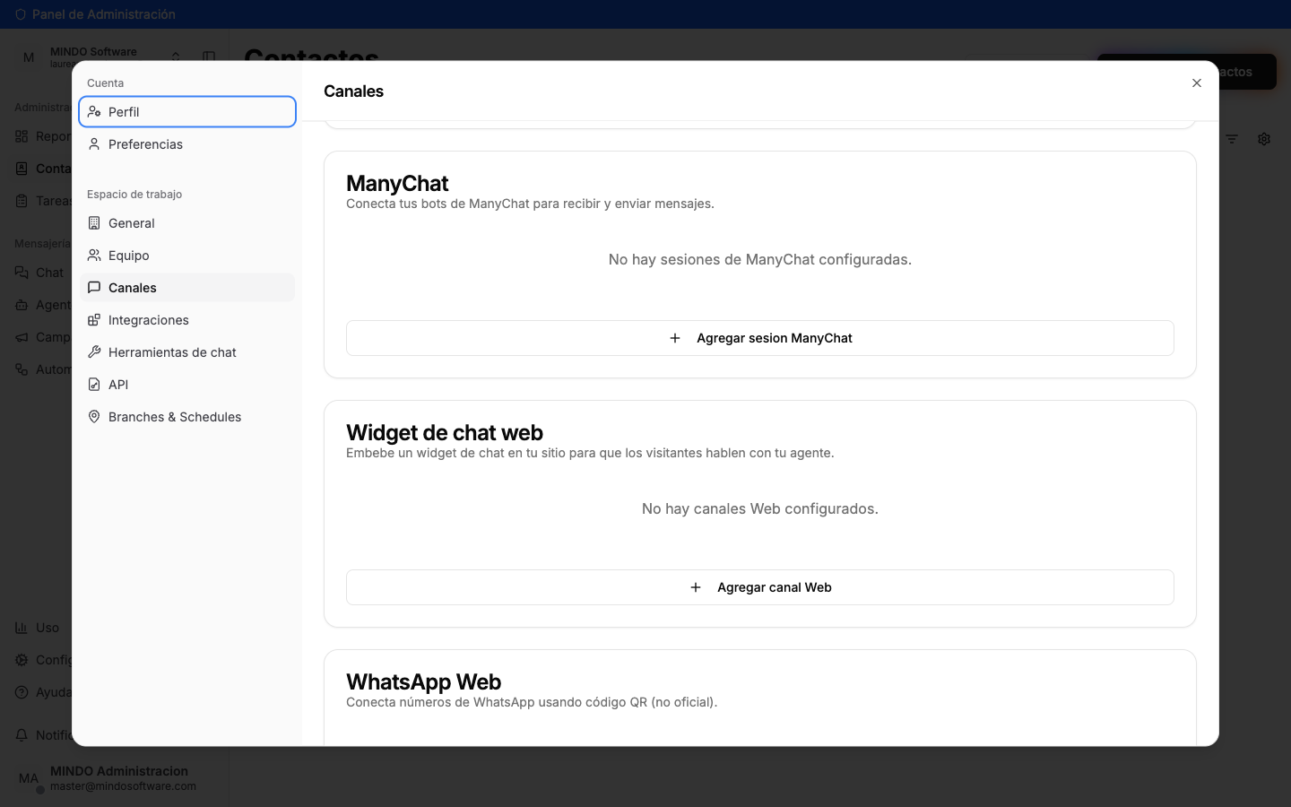Click the Agentes robot icon in background sidebar
The image size is (1291, 807).
coord(22,305)
